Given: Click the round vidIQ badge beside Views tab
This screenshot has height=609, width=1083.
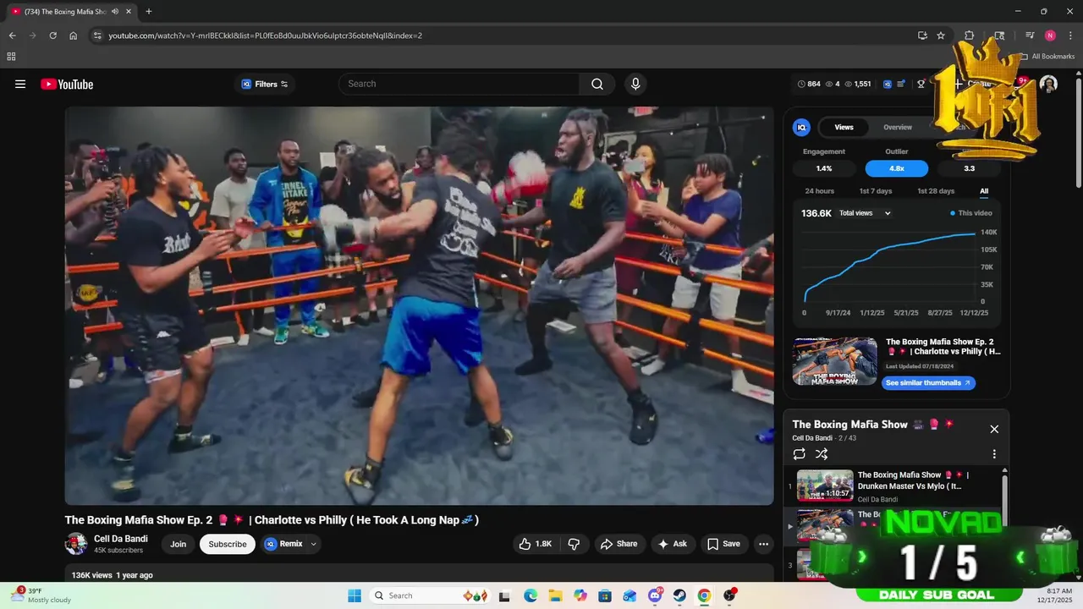Looking at the screenshot, I should pos(801,127).
